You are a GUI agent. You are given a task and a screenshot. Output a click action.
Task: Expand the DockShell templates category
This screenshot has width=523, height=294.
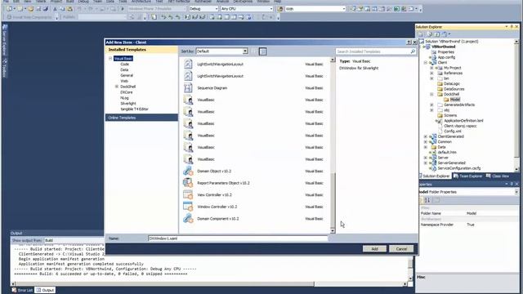point(117,87)
